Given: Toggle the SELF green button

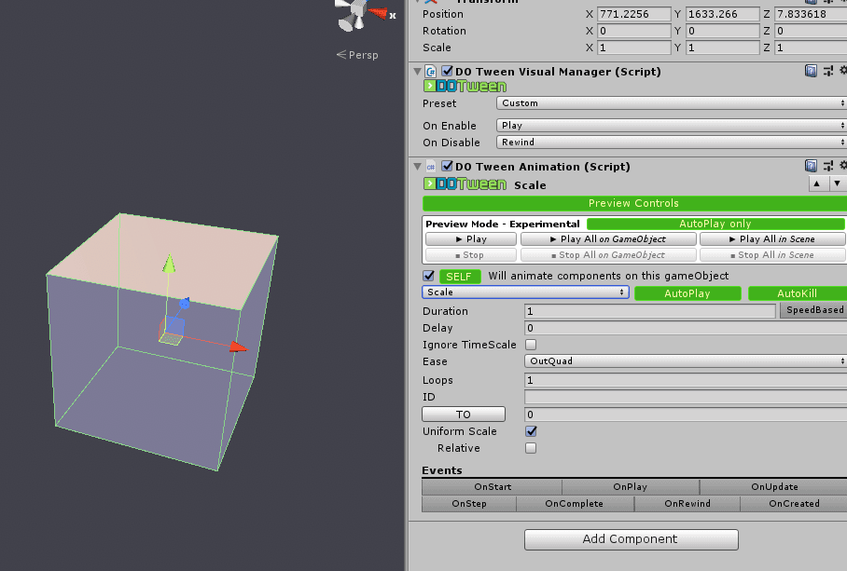Looking at the screenshot, I should [x=459, y=277].
